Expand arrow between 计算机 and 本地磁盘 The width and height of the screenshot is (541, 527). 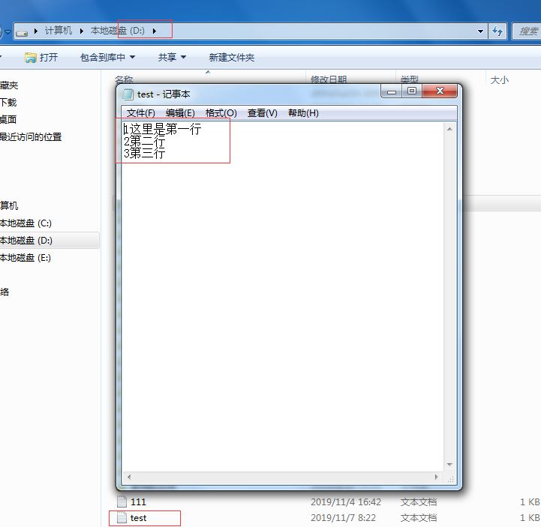click(82, 31)
